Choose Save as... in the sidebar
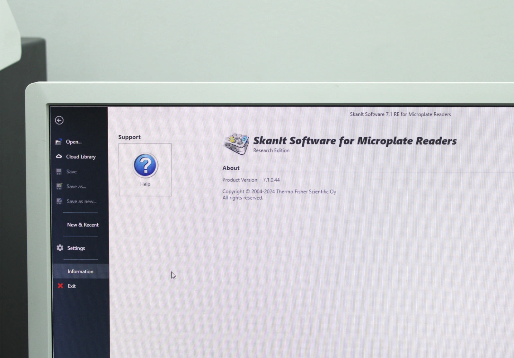The width and height of the screenshot is (514, 358). 76,186
